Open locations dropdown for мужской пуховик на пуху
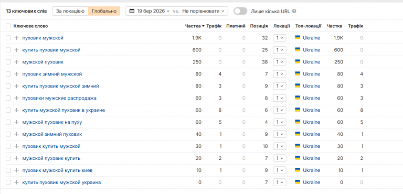This screenshot has width=403, height=194. [280, 122]
